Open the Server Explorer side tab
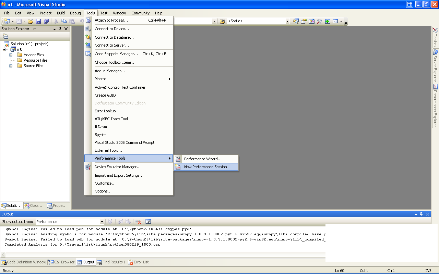 (x=435, y=65)
